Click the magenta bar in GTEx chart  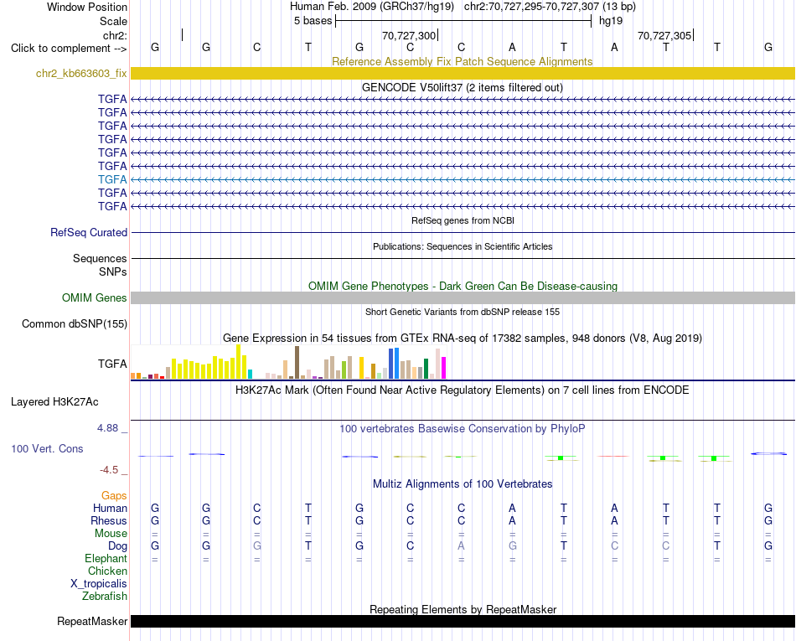(443, 368)
